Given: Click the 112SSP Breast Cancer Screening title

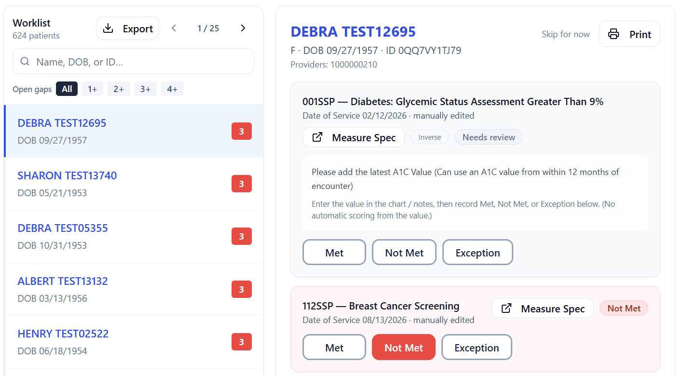Looking at the screenshot, I should point(381,306).
